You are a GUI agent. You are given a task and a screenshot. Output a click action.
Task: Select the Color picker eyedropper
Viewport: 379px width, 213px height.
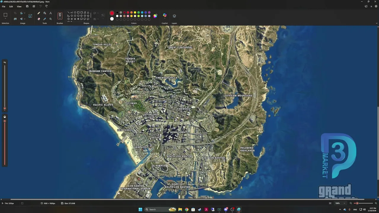point(45,19)
